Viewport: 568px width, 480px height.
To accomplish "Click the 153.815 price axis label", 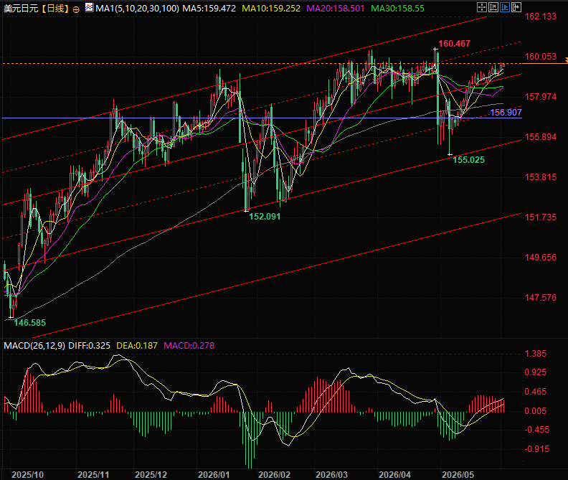I will coord(541,177).
